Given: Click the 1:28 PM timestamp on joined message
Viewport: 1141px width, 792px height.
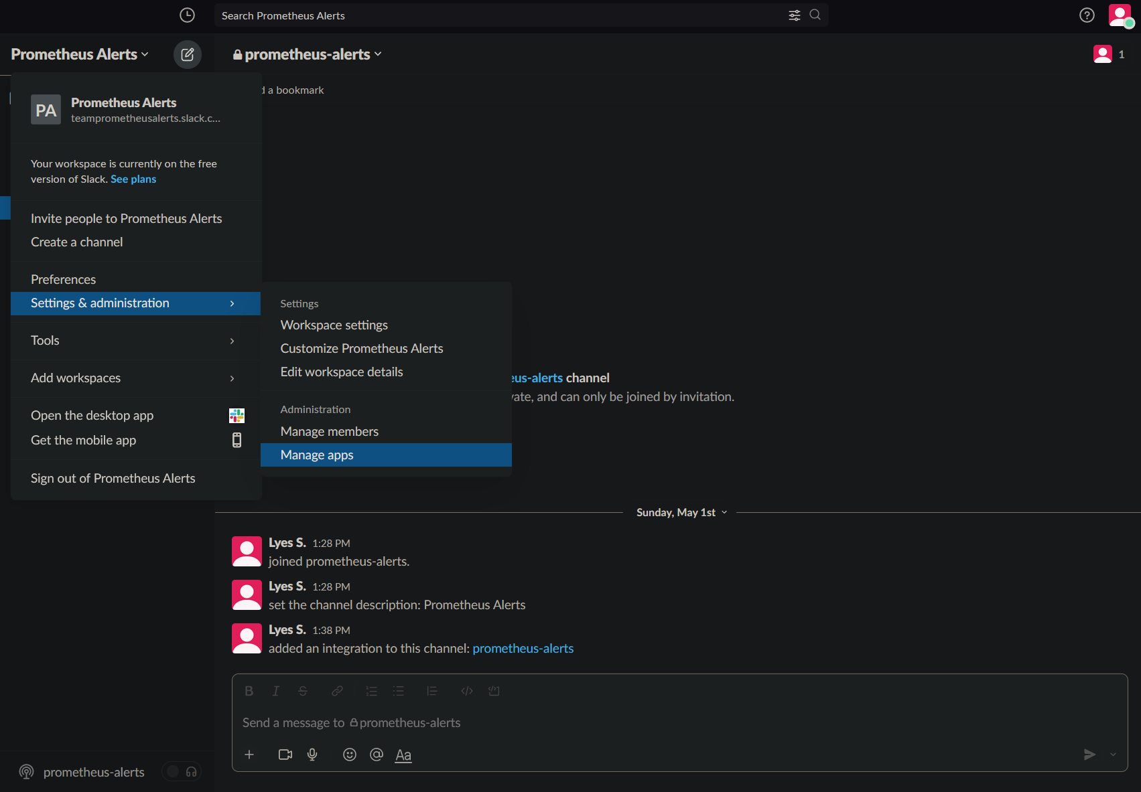Looking at the screenshot, I should [332, 544].
